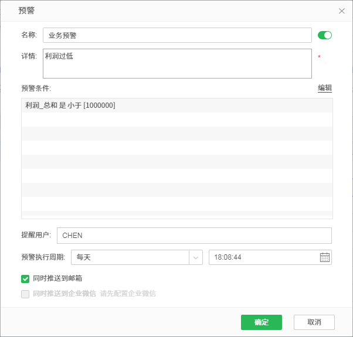Focus the 名称 field containing 业务预警
Image resolution: width=353 pixels, height=337 pixels.
pos(177,35)
